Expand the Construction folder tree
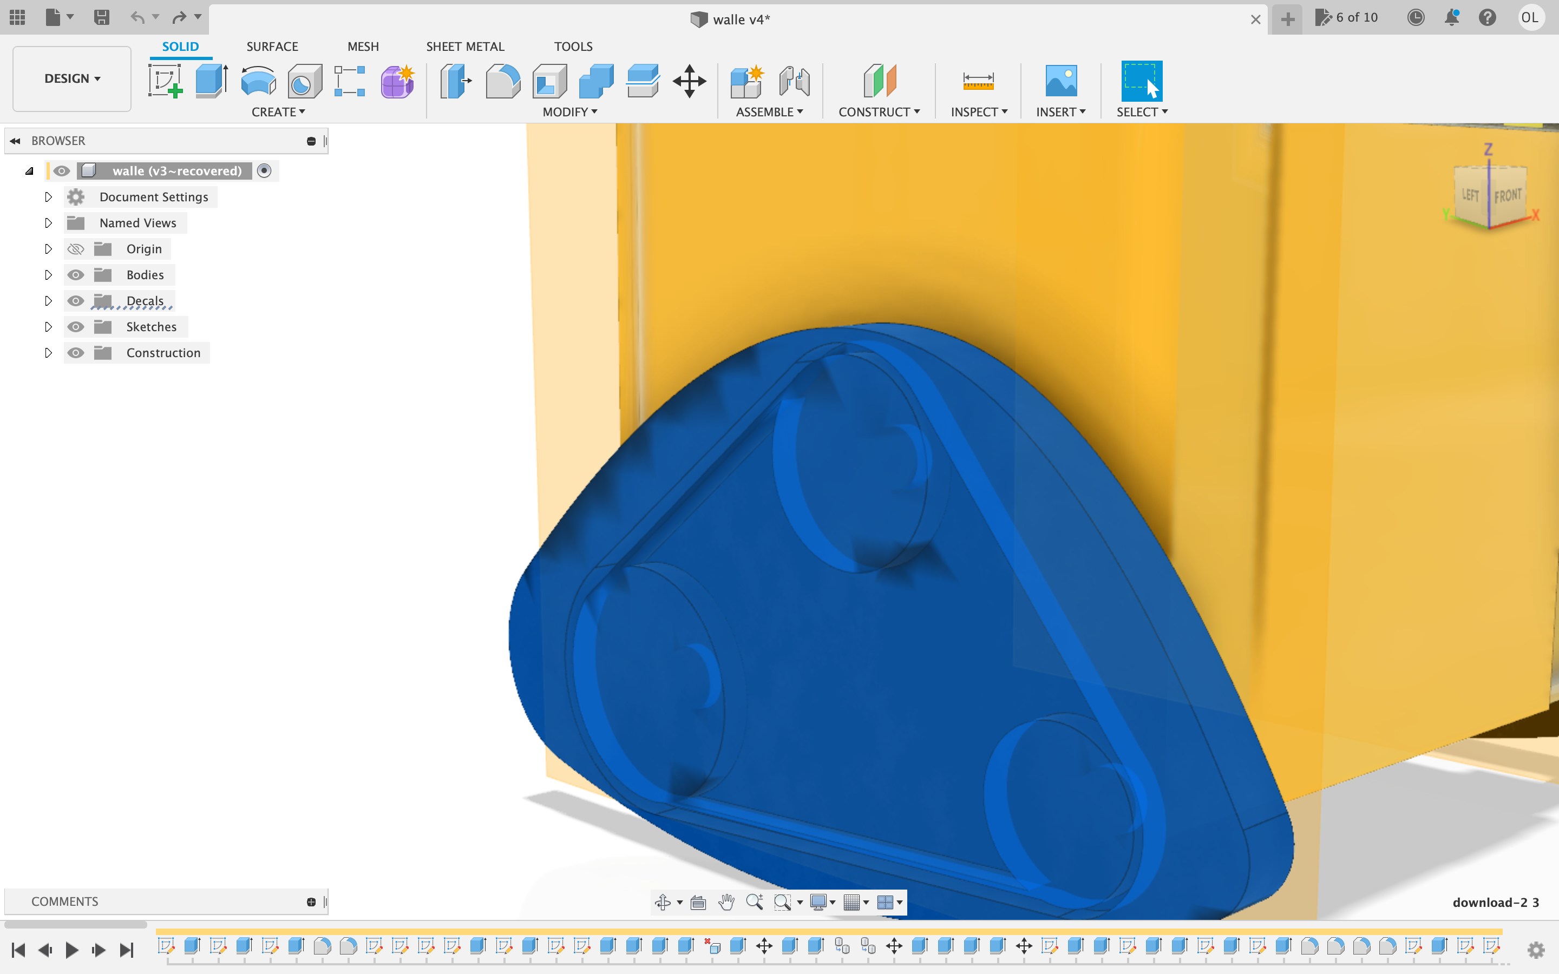The image size is (1559, 974). [48, 353]
